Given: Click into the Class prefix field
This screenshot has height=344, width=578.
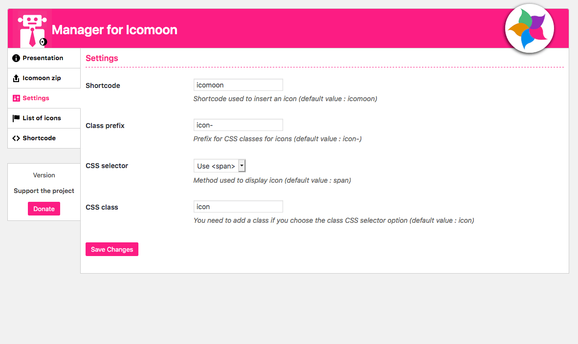Looking at the screenshot, I should [238, 125].
